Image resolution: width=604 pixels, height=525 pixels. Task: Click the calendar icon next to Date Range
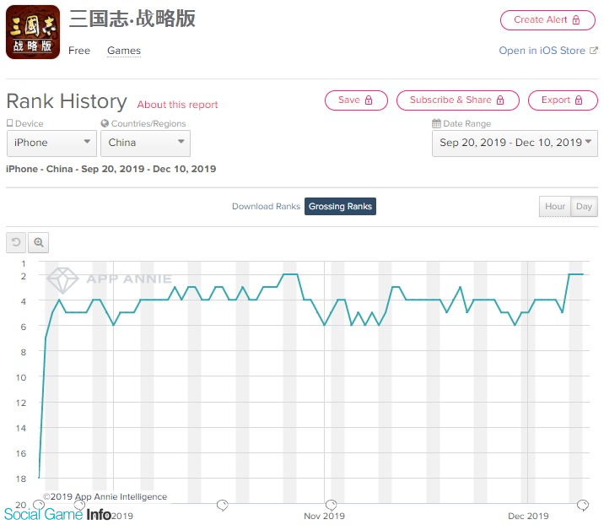pyautogui.click(x=436, y=123)
